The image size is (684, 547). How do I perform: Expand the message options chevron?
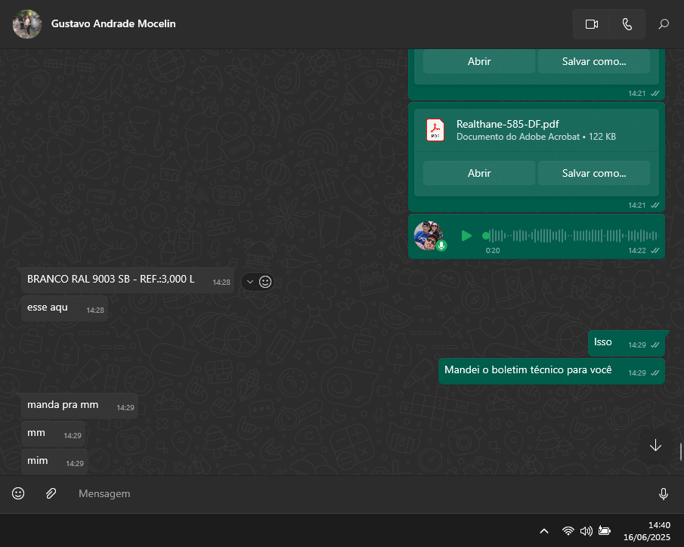point(250,282)
